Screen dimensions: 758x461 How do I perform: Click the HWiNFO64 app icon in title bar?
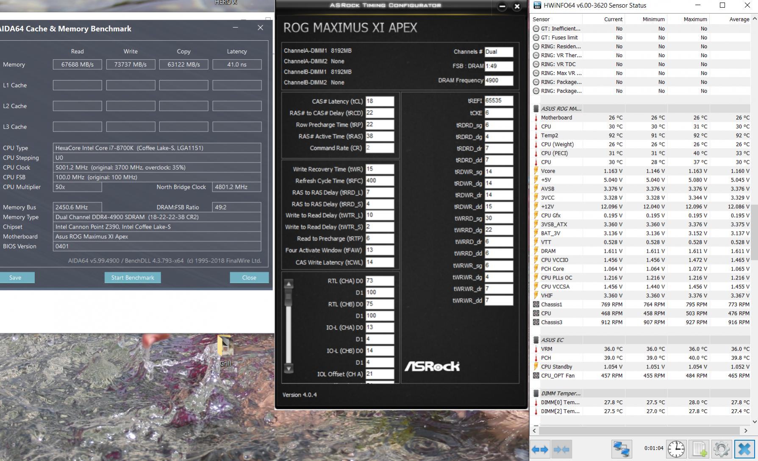click(537, 6)
